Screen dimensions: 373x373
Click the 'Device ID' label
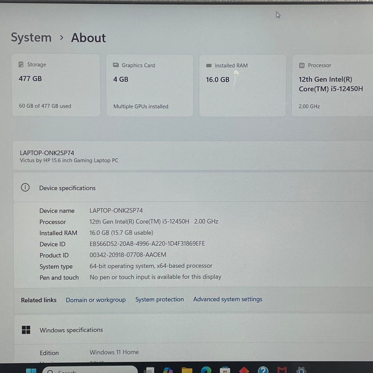pos(52,244)
